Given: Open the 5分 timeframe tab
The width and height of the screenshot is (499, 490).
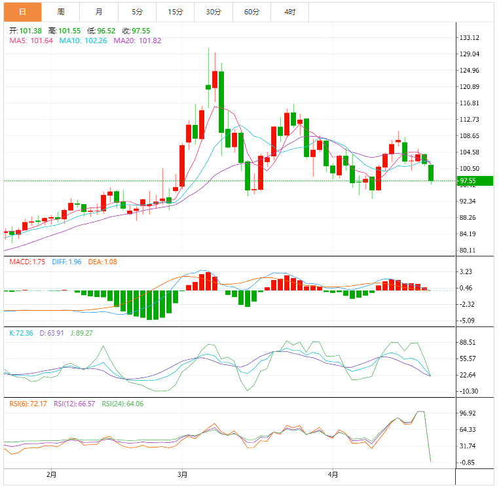Looking at the screenshot, I should [137, 12].
